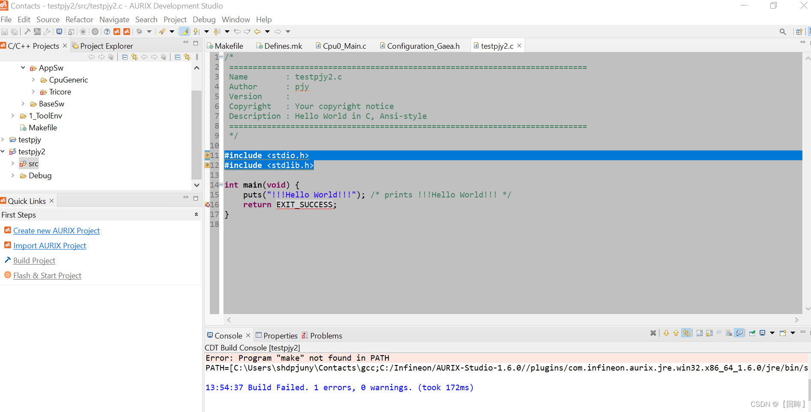Click the Flash & Start Project link

click(x=47, y=275)
